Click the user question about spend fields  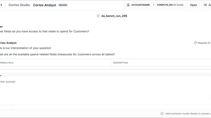pyautogui.click(x=45, y=31)
